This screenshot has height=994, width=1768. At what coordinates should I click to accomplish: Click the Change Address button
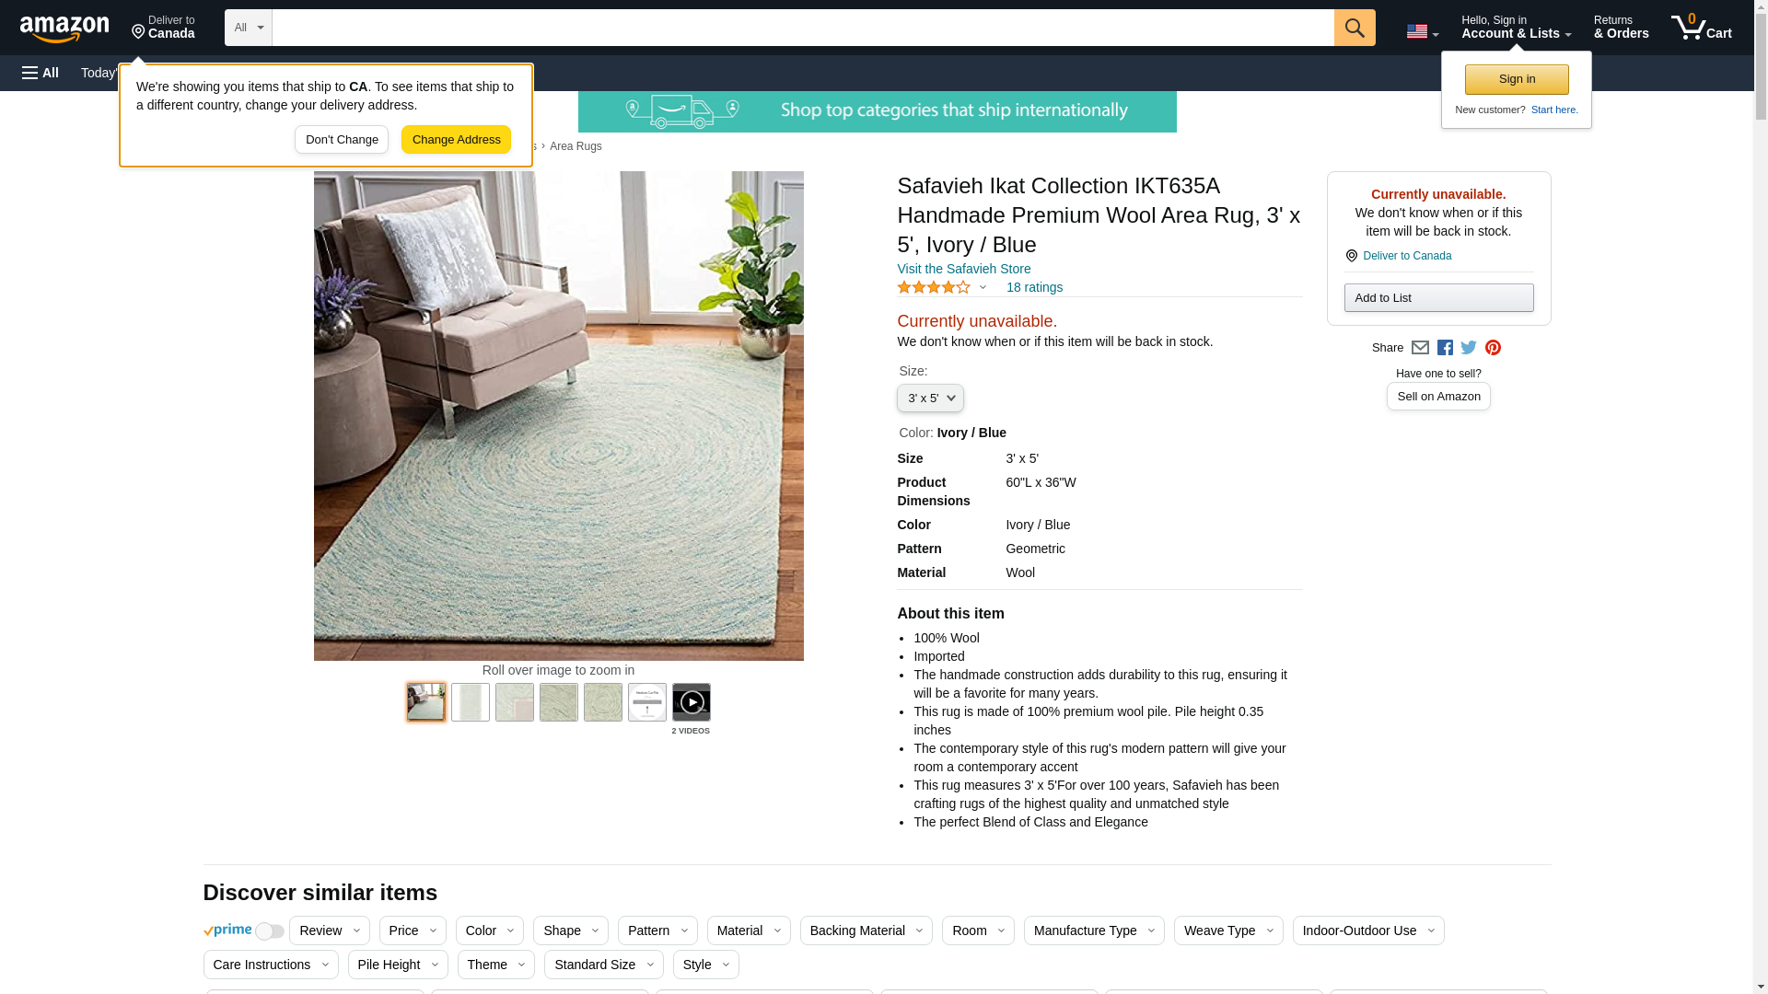point(456,140)
